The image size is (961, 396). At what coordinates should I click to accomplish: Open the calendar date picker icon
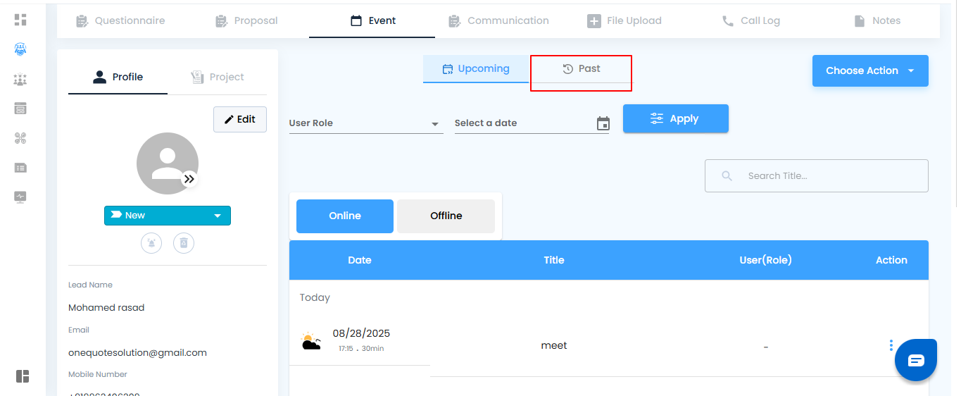603,123
